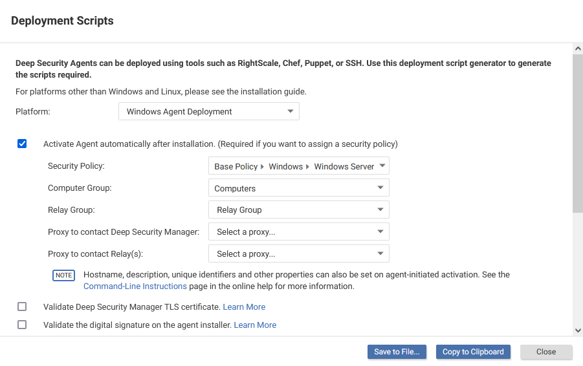
Task: Click the NOTE badge icon
Action: pos(63,275)
